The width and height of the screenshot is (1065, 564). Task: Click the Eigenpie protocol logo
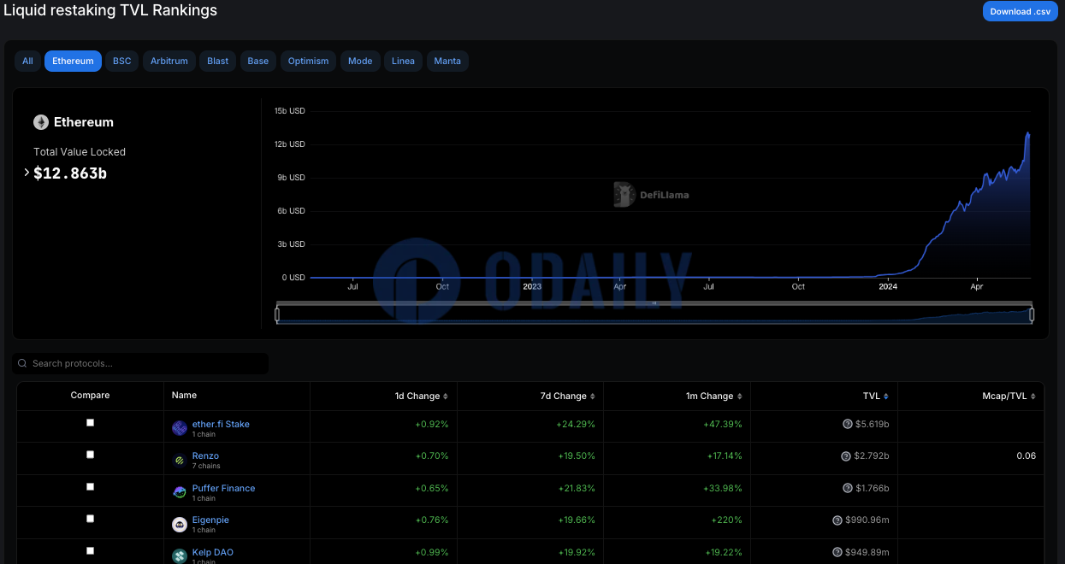pyautogui.click(x=180, y=525)
